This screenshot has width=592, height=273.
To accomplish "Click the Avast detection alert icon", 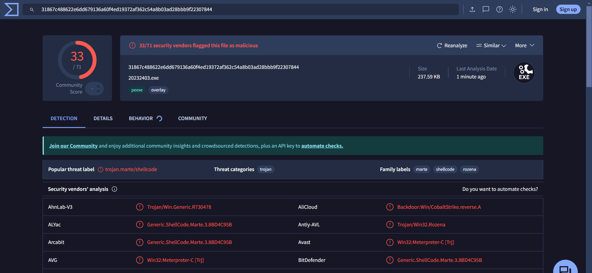I will (x=390, y=242).
